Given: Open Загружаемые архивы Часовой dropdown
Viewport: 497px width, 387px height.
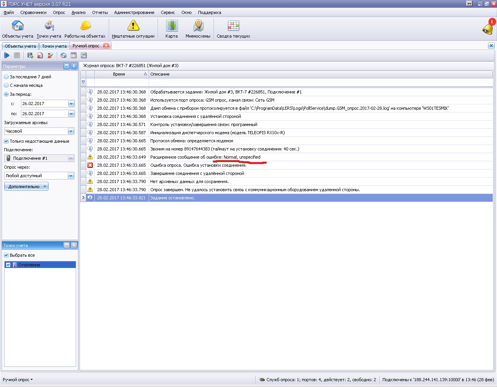Looking at the screenshot, I should (71, 131).
